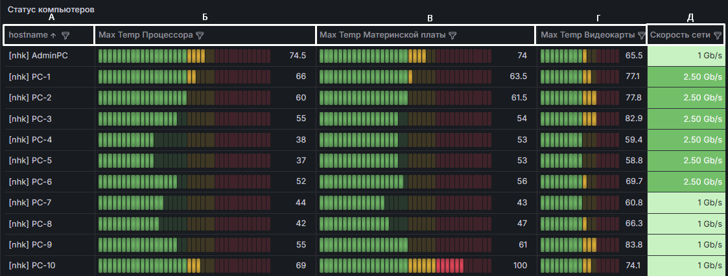Click CPU temperature value 66 for PC-1

301,76
